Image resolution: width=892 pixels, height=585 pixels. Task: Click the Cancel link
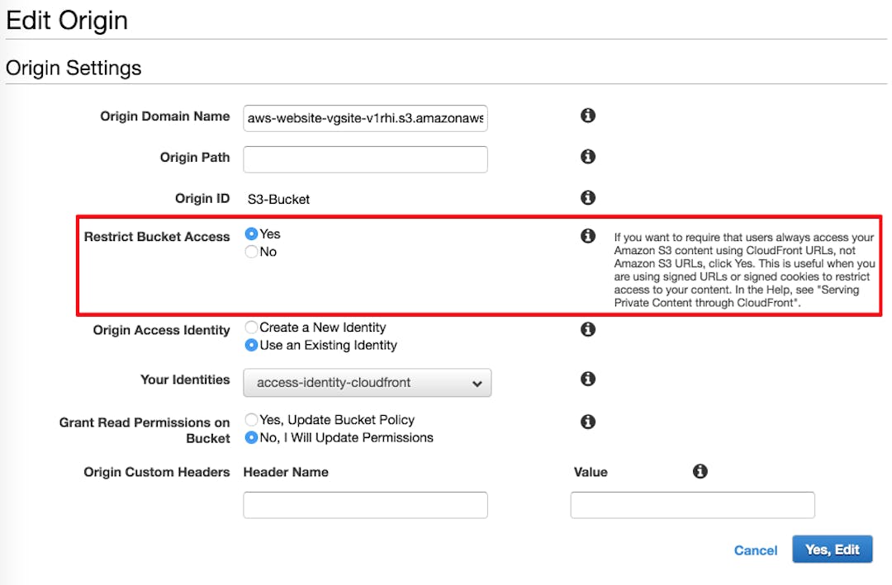tap(755, 550)
